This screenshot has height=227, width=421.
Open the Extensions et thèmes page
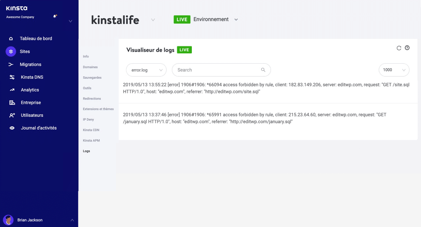click(98, 109)
